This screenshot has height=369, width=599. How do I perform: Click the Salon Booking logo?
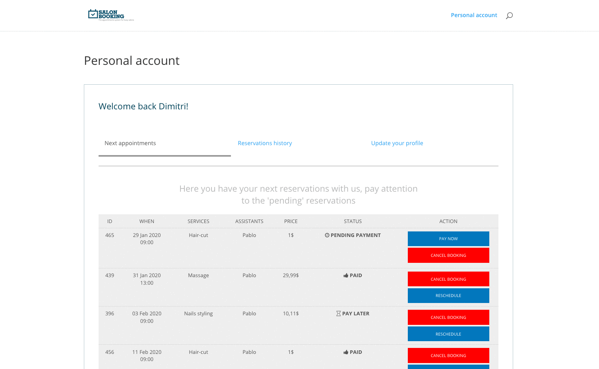tap(110, 15)
